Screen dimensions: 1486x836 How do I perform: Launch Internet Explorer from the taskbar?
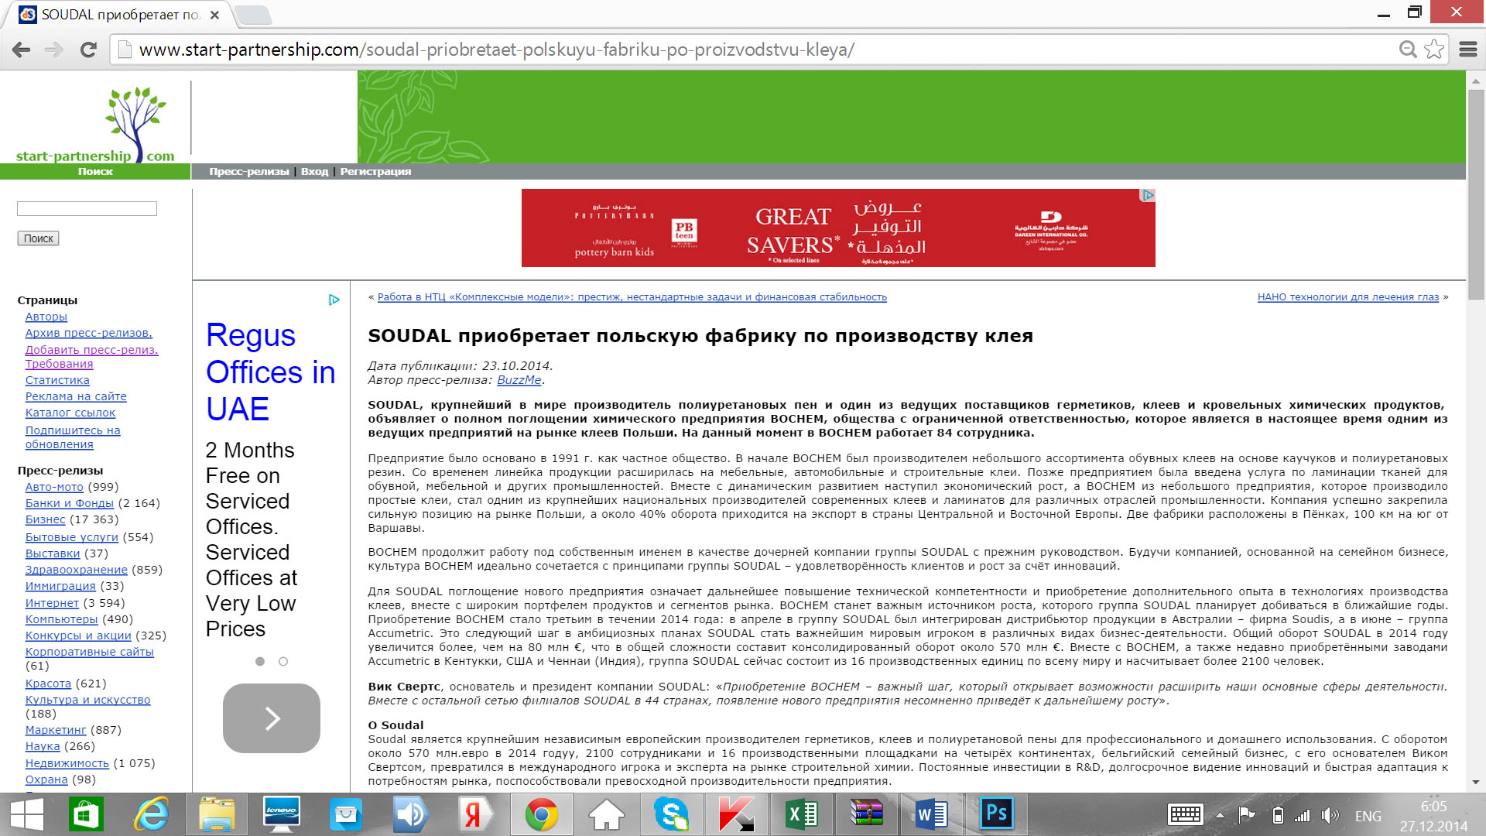152,814
